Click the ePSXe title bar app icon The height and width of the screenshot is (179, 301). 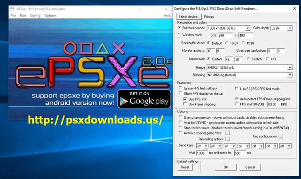(12, 9)
